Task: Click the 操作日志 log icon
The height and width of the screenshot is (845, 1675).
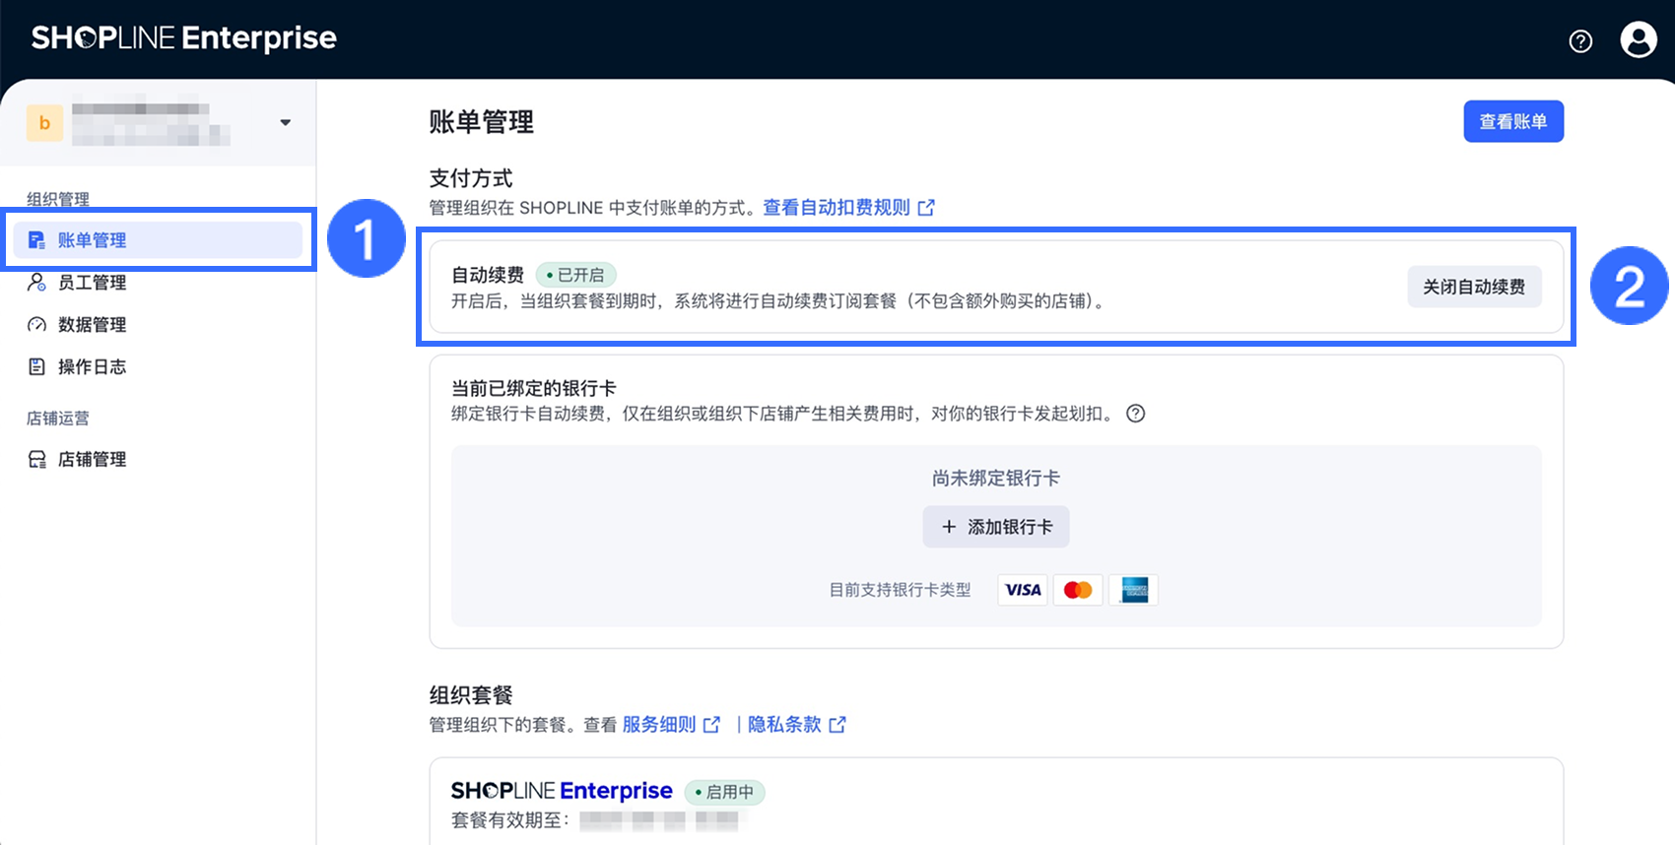Action: (x=36, y=367)
